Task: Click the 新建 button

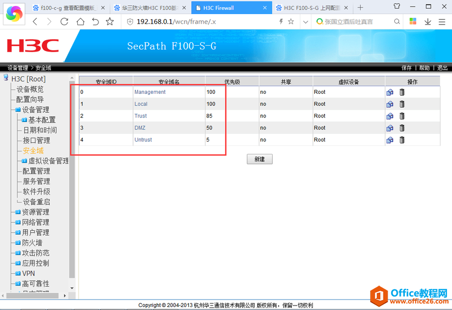Action: 260,159
